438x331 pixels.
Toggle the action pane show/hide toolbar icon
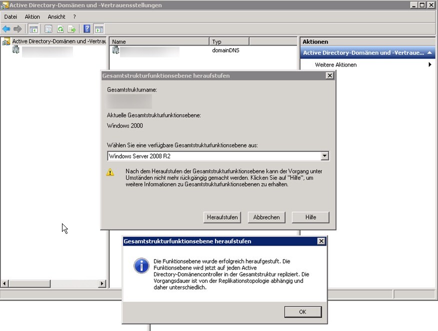(99, 29)
